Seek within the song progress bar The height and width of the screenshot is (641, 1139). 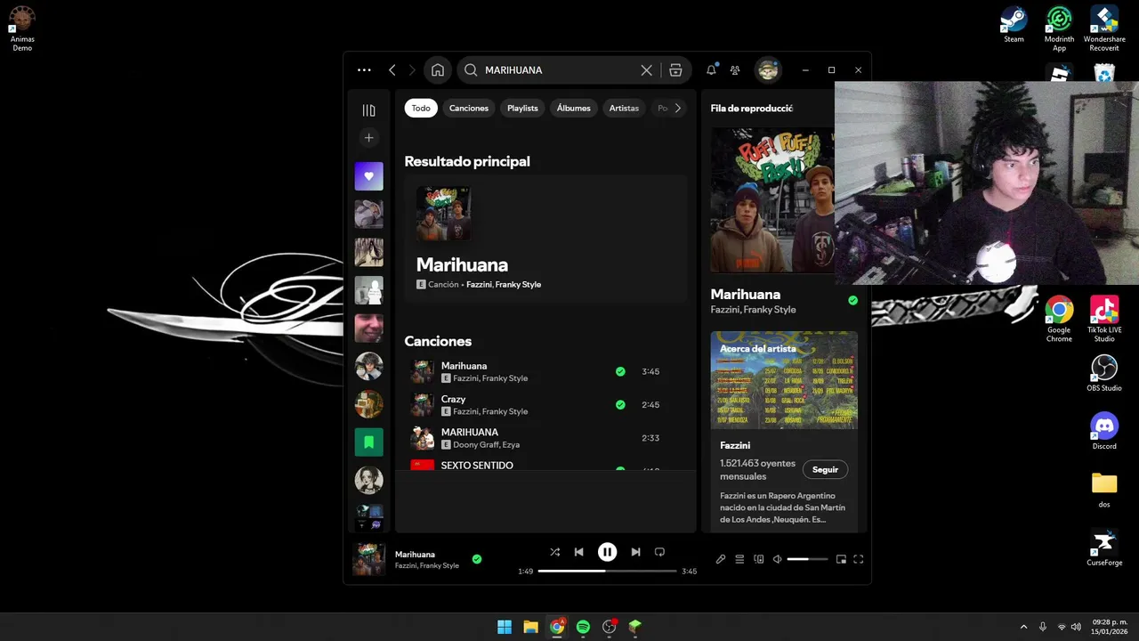[x=607, y=571]
